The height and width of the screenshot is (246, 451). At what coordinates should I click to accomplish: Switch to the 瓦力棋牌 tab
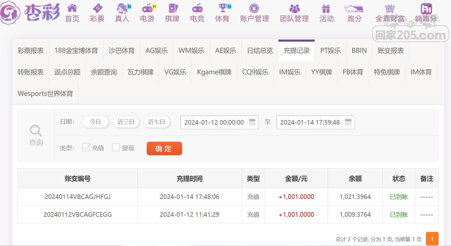tap(141, 72)
